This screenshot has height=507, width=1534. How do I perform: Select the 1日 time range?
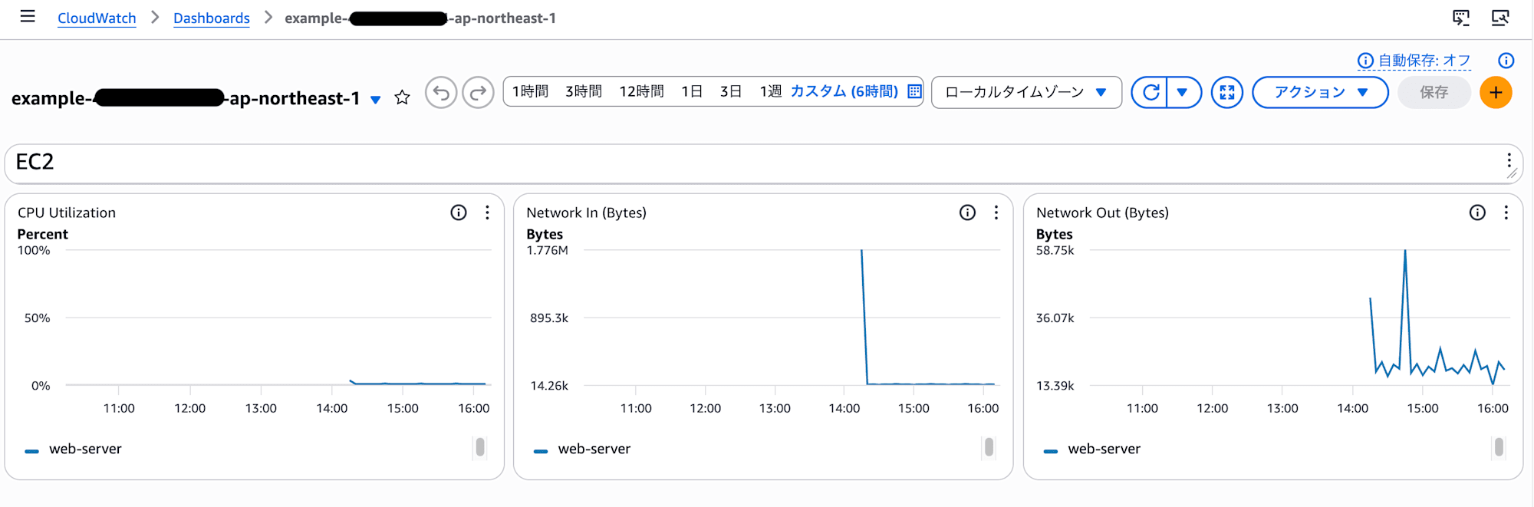click(x=692, y=91)
